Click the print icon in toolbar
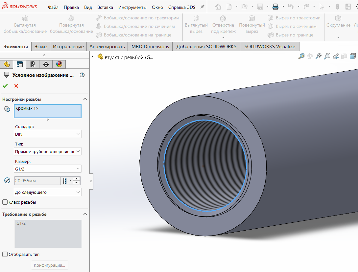This screenshot has height=272, width=358. (275, 7)
